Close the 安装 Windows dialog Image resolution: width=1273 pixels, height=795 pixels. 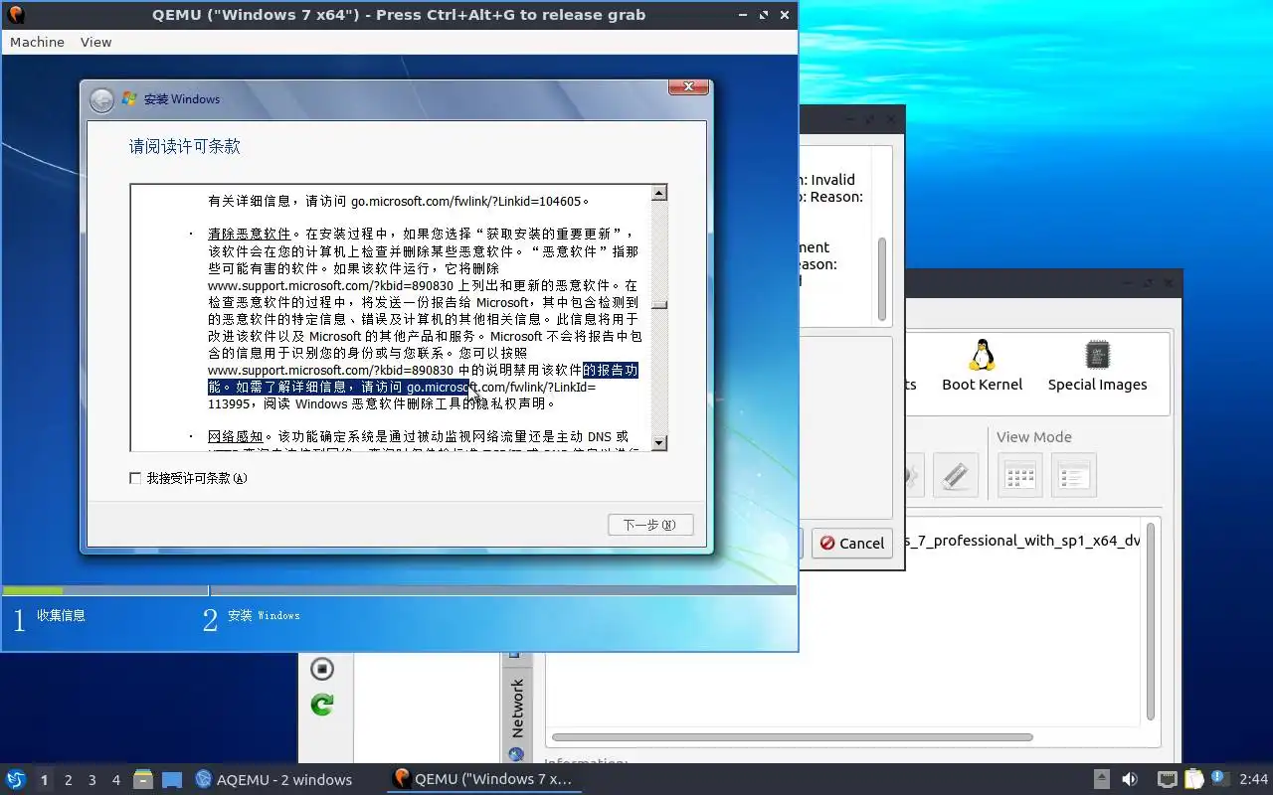pos(688,87)
